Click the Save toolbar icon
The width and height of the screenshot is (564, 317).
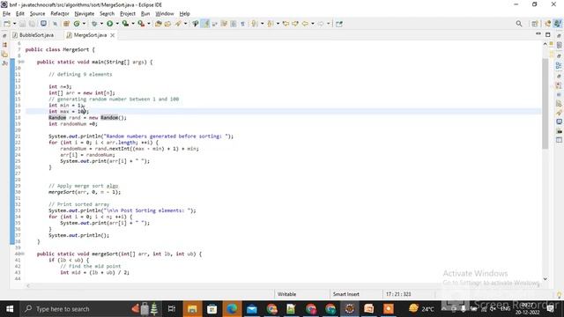coord(22,24)
